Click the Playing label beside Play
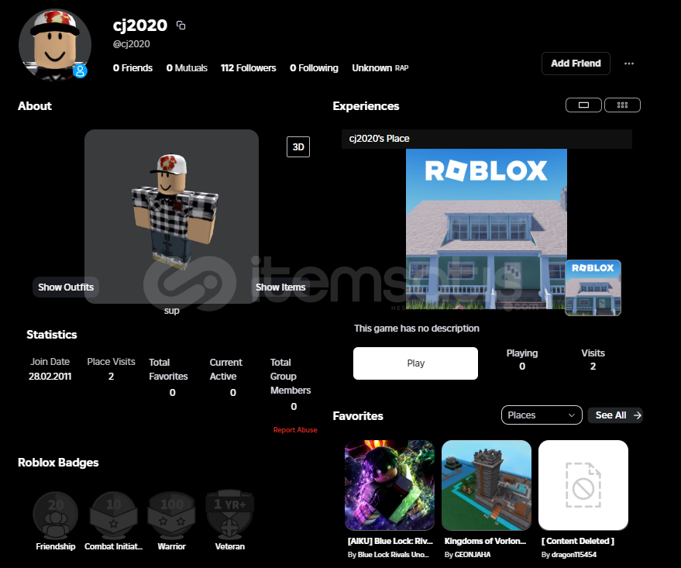 click(522, 353)
